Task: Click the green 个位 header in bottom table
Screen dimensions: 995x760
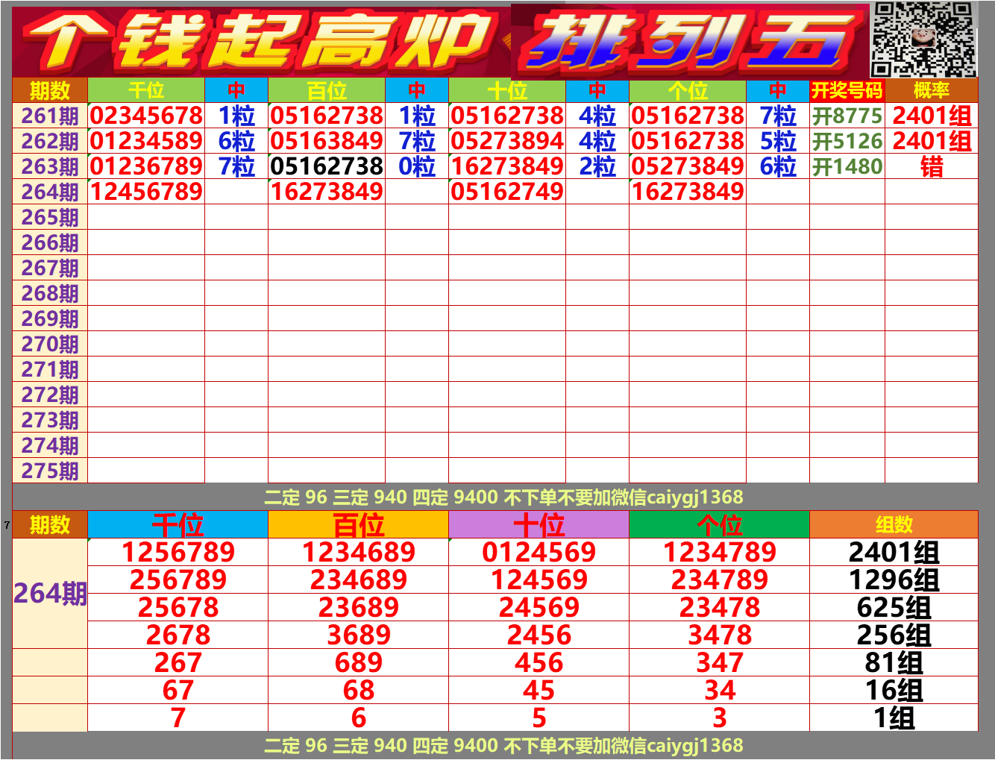Action: click(x=718, y=524)
